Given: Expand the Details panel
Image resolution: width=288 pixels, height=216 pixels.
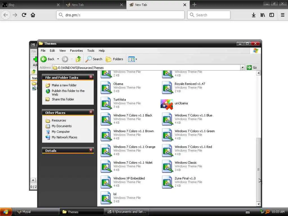Looking at the screenshot, I should coord(91,150).
